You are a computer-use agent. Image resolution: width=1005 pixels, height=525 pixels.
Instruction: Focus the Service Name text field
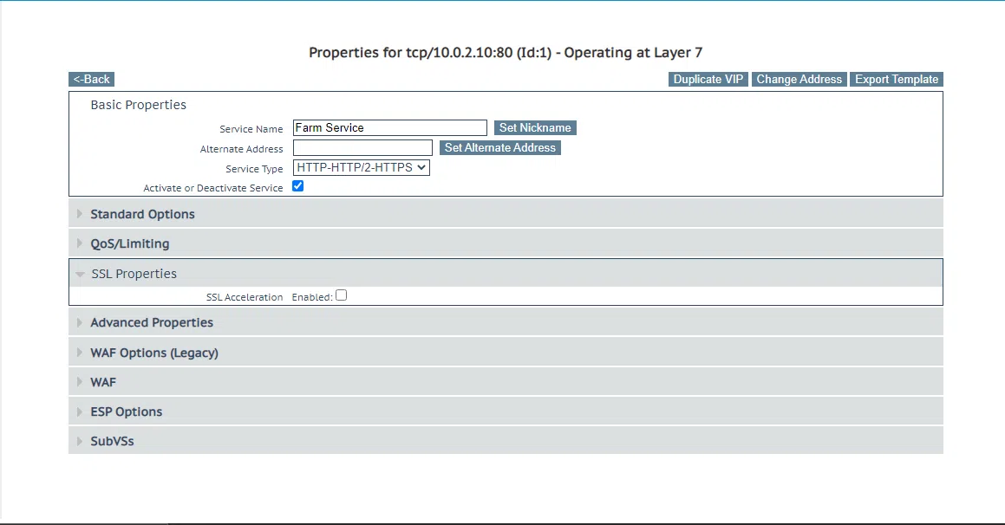(389, 127)
